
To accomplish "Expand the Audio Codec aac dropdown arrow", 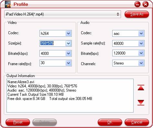I will [x=141, y=34].
